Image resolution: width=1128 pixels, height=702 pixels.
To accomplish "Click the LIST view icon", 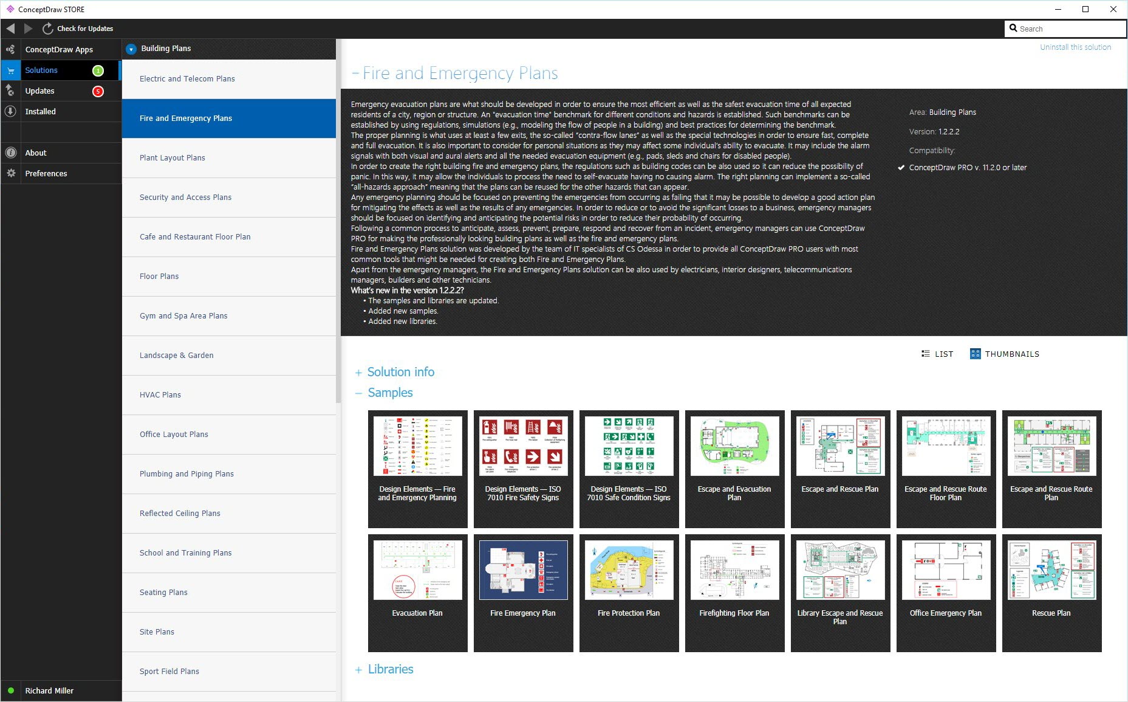I will pyautogui.click(x=926, y=354).
